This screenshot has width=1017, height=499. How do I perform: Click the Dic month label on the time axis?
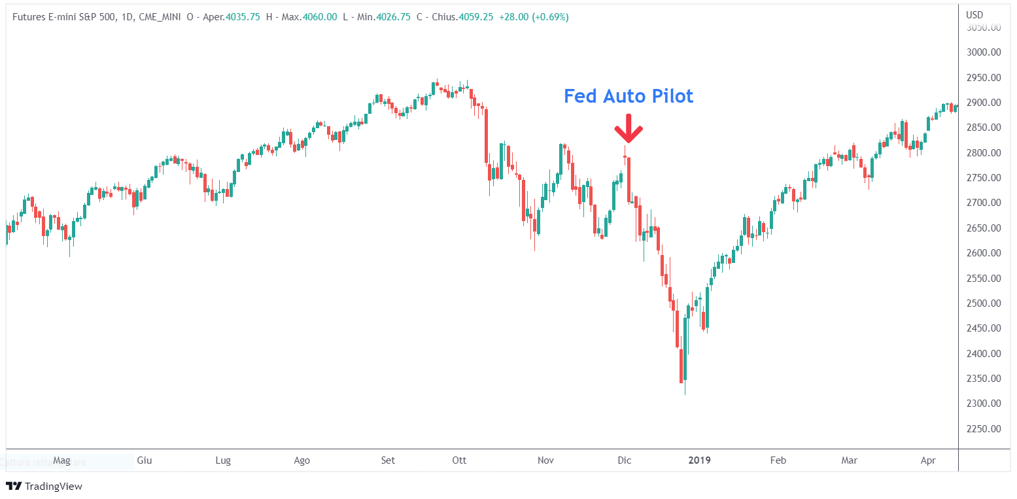[x=625, y=460]
